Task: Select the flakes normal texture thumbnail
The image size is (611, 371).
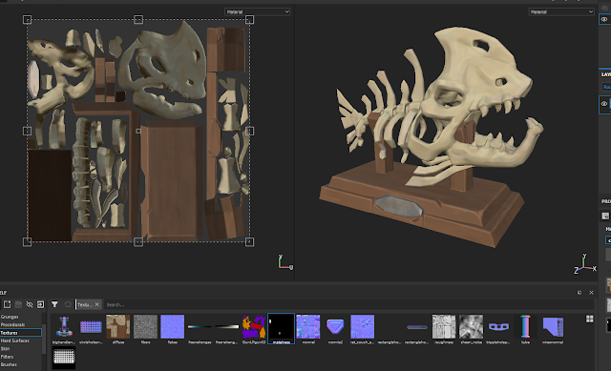Action: (172, 326)
